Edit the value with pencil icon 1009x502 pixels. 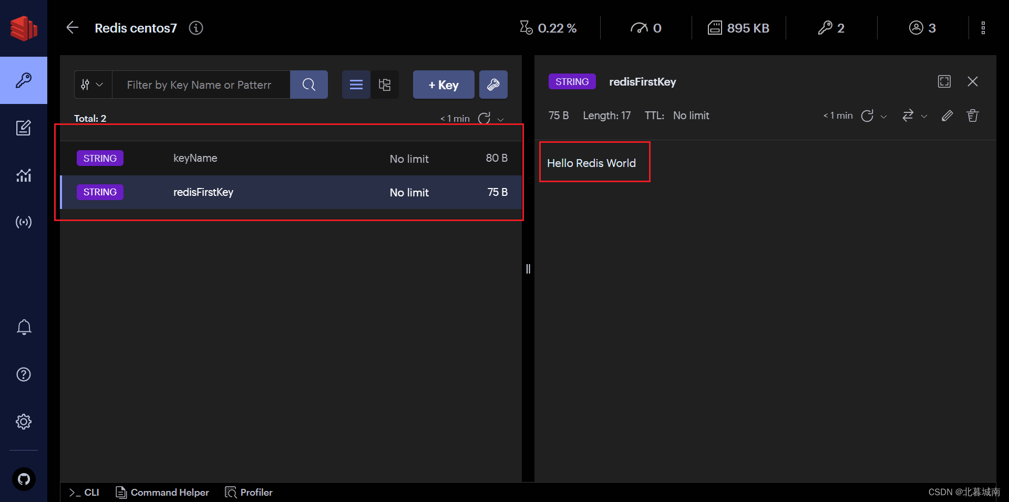[947, 116]
